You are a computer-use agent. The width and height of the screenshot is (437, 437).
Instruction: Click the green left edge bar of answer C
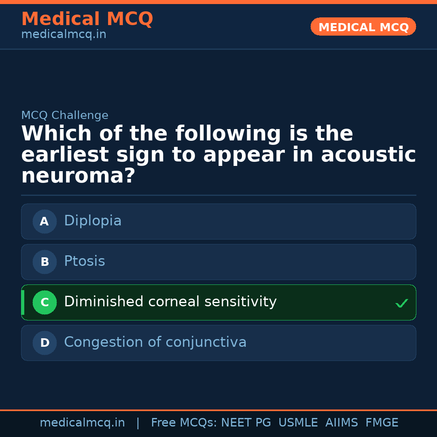(23, 302)
